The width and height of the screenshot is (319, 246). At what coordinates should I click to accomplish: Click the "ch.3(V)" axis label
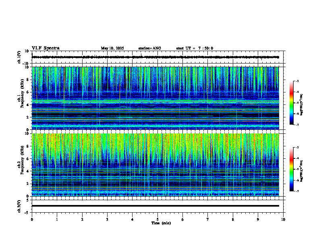click(x=19, y=206)
